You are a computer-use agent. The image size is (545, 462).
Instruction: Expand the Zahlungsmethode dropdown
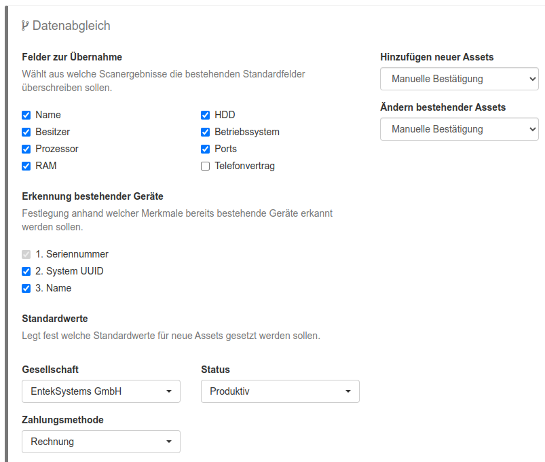tap(101, 442)
